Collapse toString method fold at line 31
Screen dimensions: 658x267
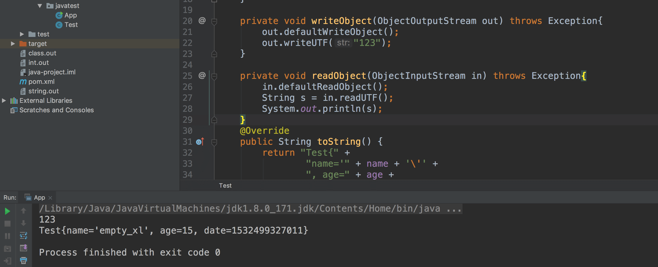214,142
